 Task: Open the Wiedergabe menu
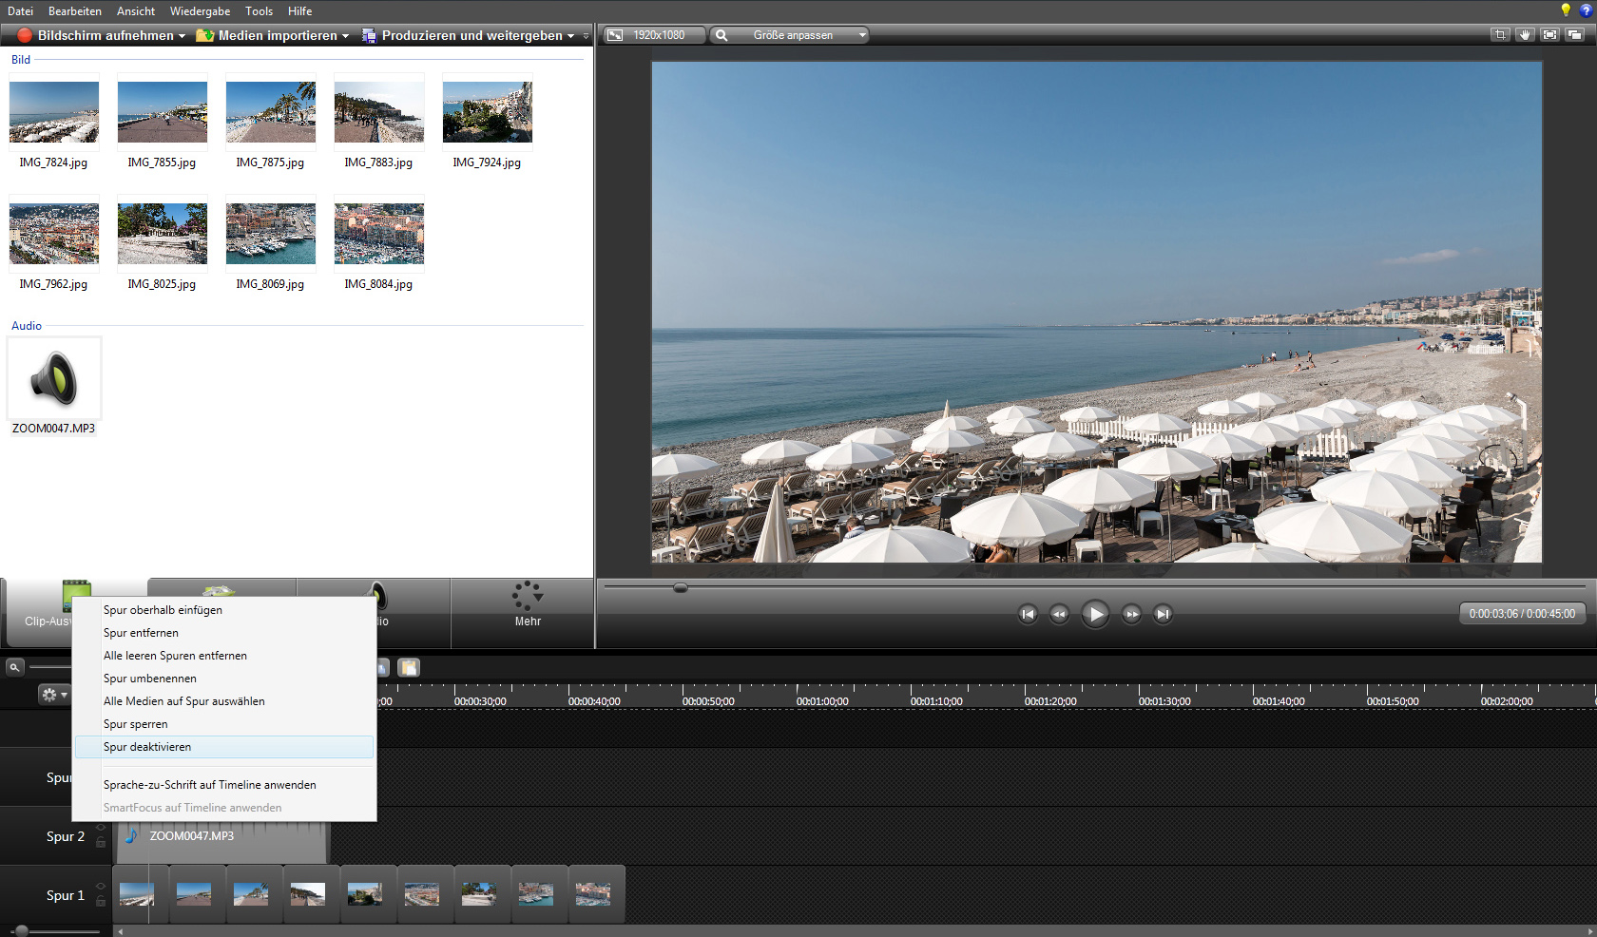[x=200, y=11]
